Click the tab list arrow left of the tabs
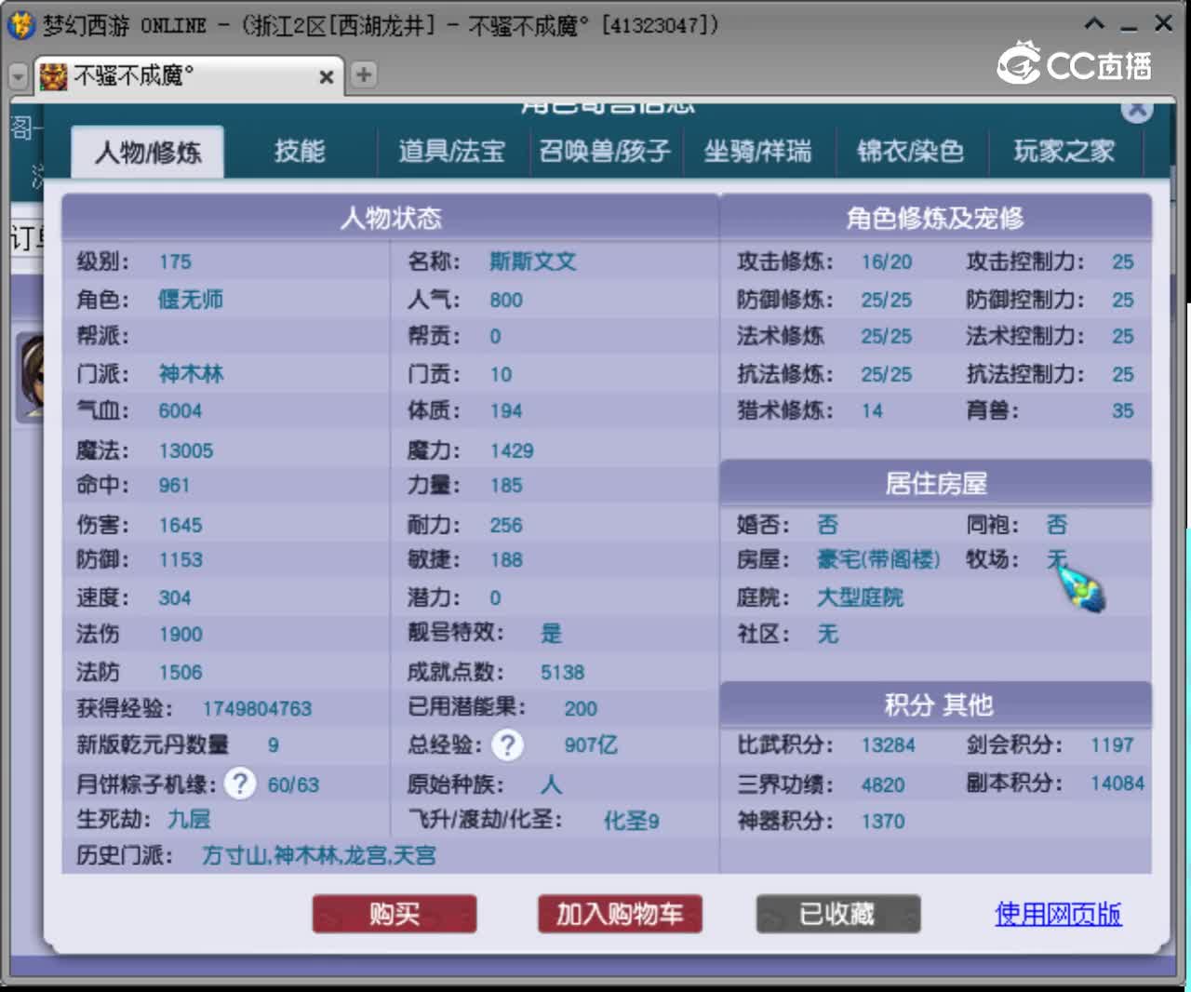The height and width of the screenshot is (992, 1191). (19, 75)
